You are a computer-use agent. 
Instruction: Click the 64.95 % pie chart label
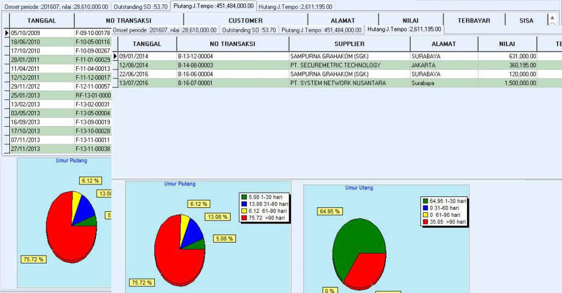(x=329, y=211)
